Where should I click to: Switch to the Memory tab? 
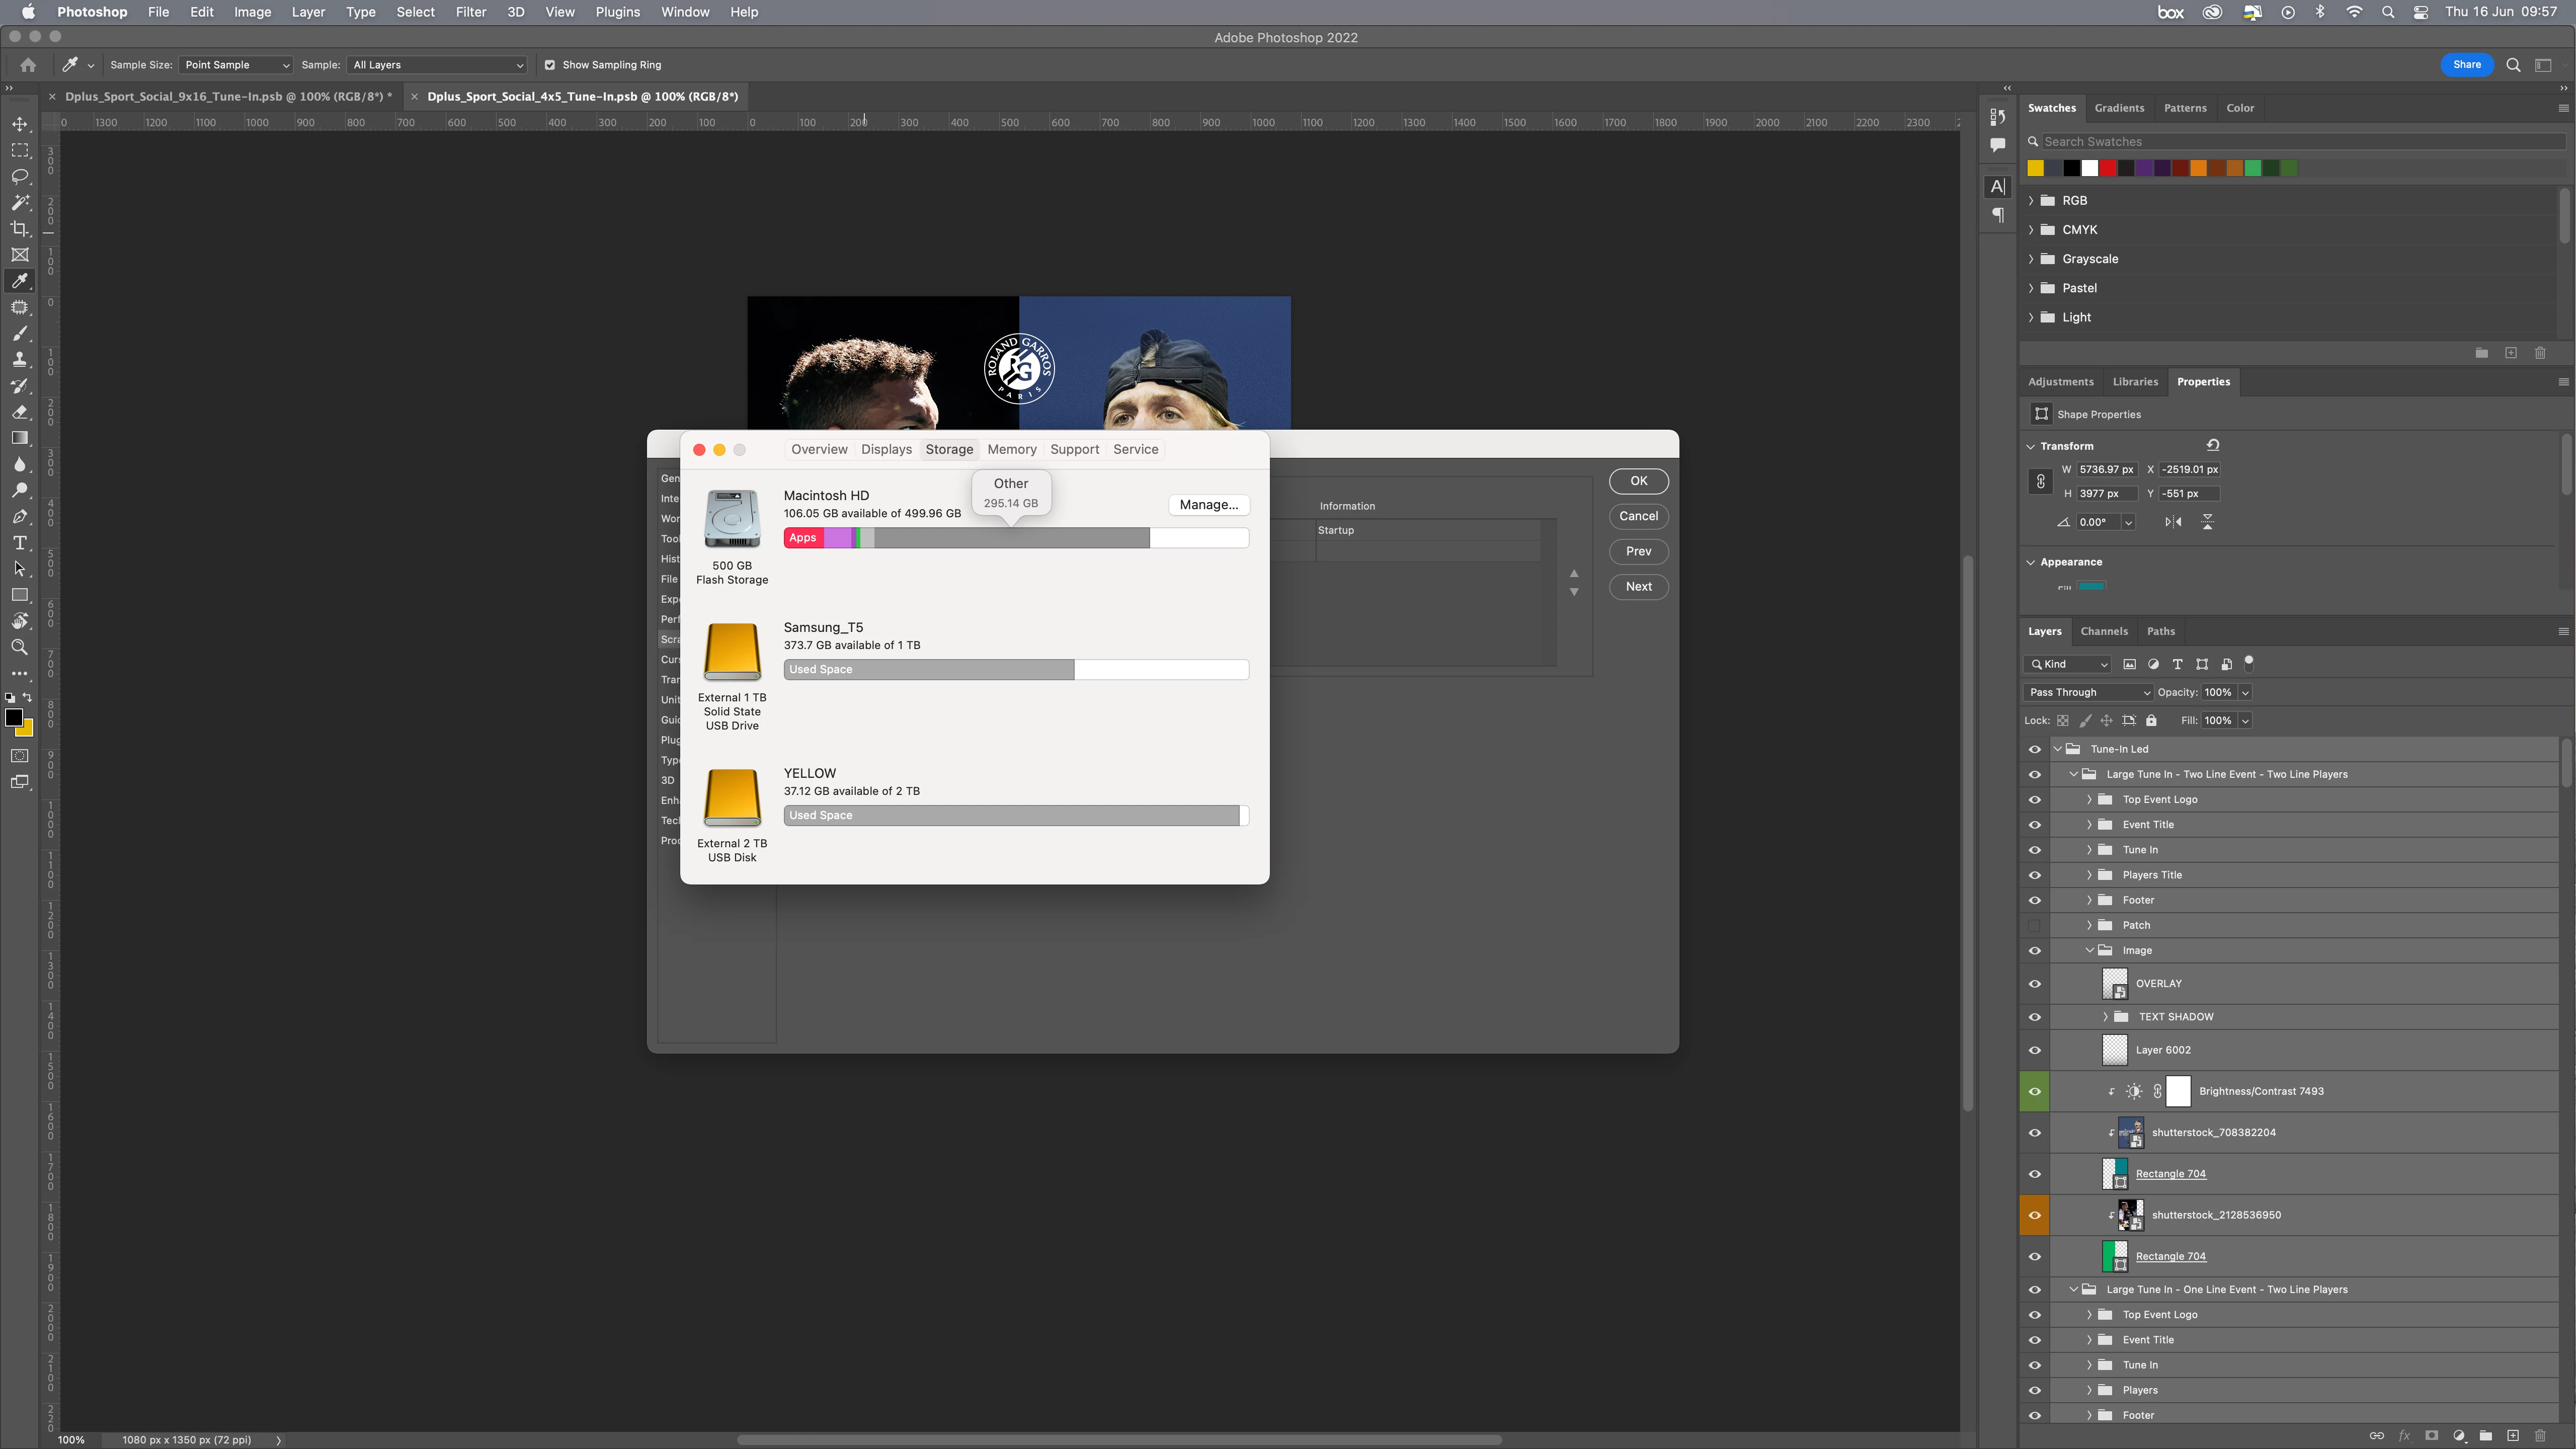click(x=1011, y=450)
